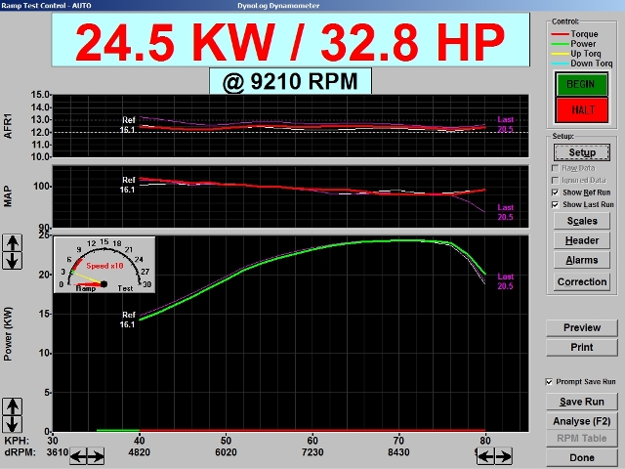Screen dimensions: 625x469
Task: Click the power scale down arrow below the top up arrow
Action: click(13, 261)
